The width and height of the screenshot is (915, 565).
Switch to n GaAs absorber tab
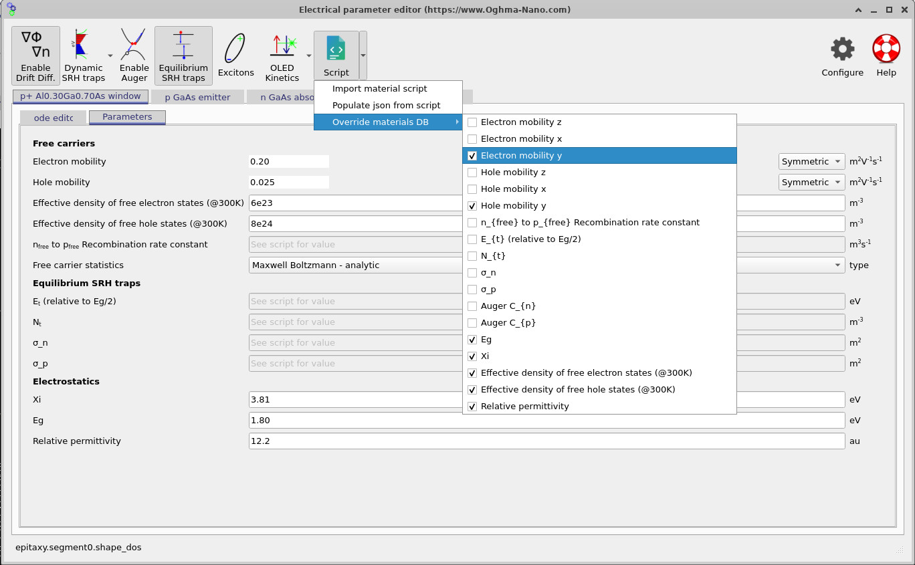pos(281,97)
